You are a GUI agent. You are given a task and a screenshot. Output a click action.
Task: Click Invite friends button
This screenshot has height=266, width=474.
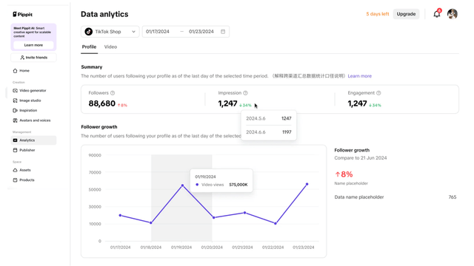(33, 58)
